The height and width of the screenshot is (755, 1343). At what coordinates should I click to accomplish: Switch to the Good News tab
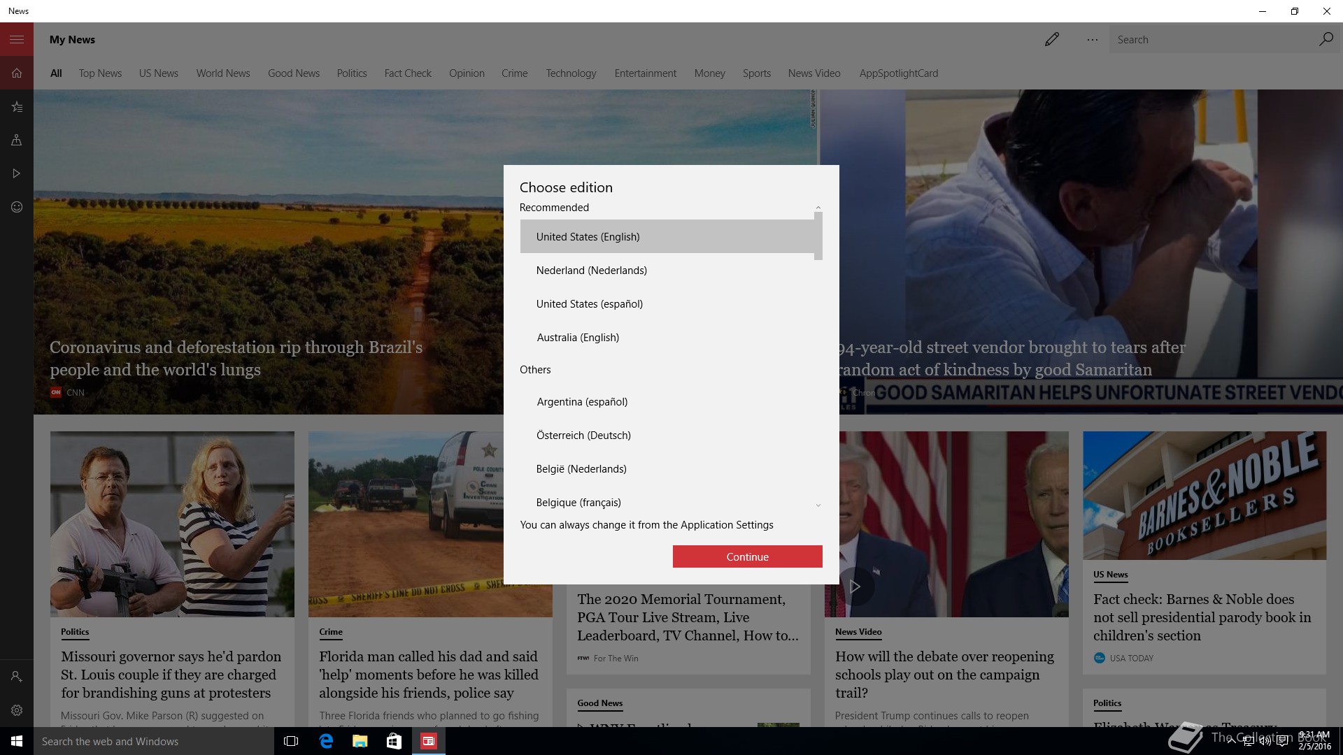[294, 73]
